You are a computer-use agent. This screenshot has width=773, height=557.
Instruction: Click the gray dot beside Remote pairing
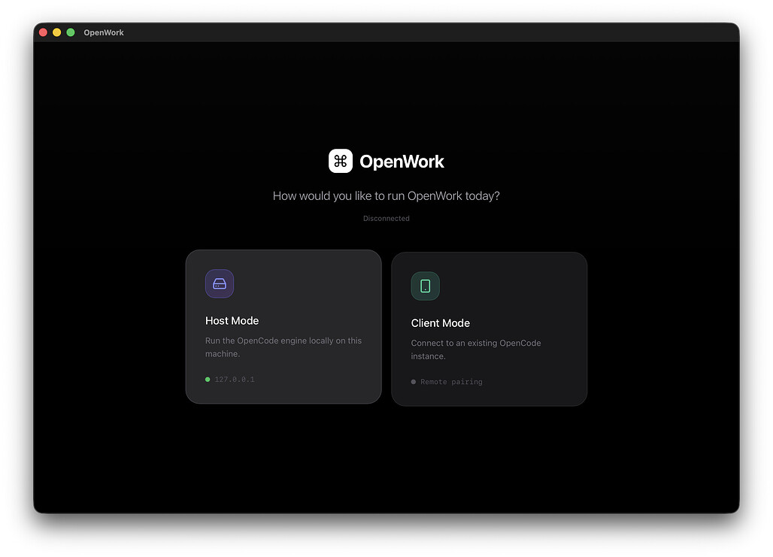click(x=414, y=382)
